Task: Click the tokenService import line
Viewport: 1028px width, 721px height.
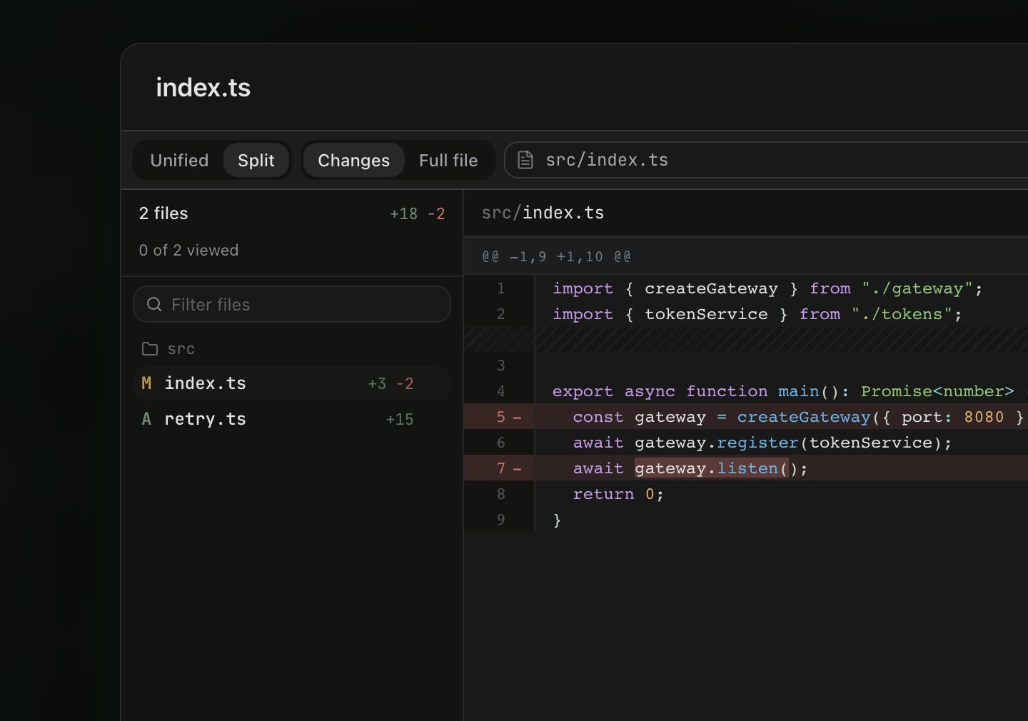Action: (757, 314)
